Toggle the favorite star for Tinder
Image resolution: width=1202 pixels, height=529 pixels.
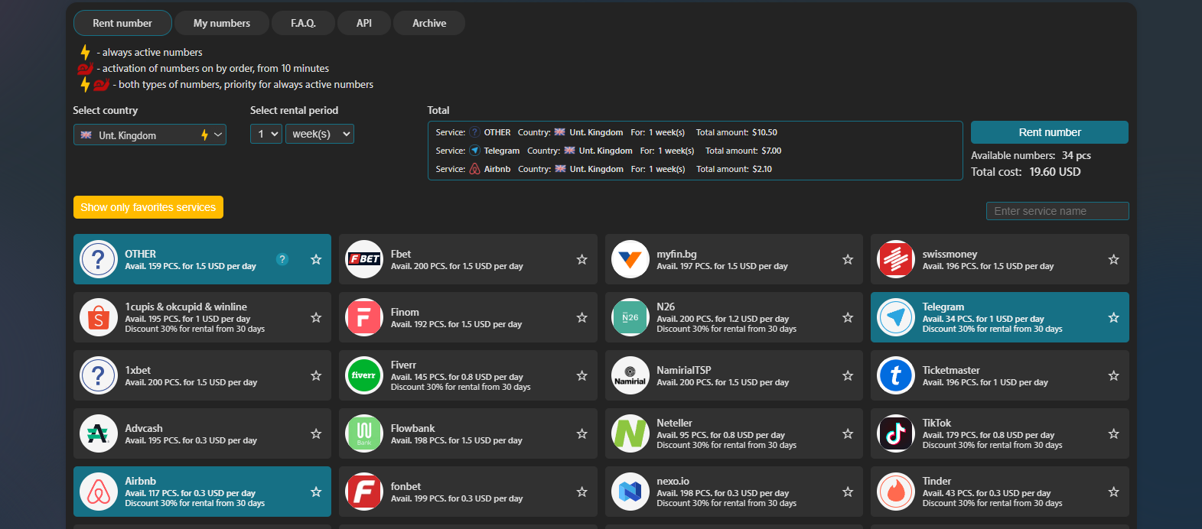coord(1114,492)
